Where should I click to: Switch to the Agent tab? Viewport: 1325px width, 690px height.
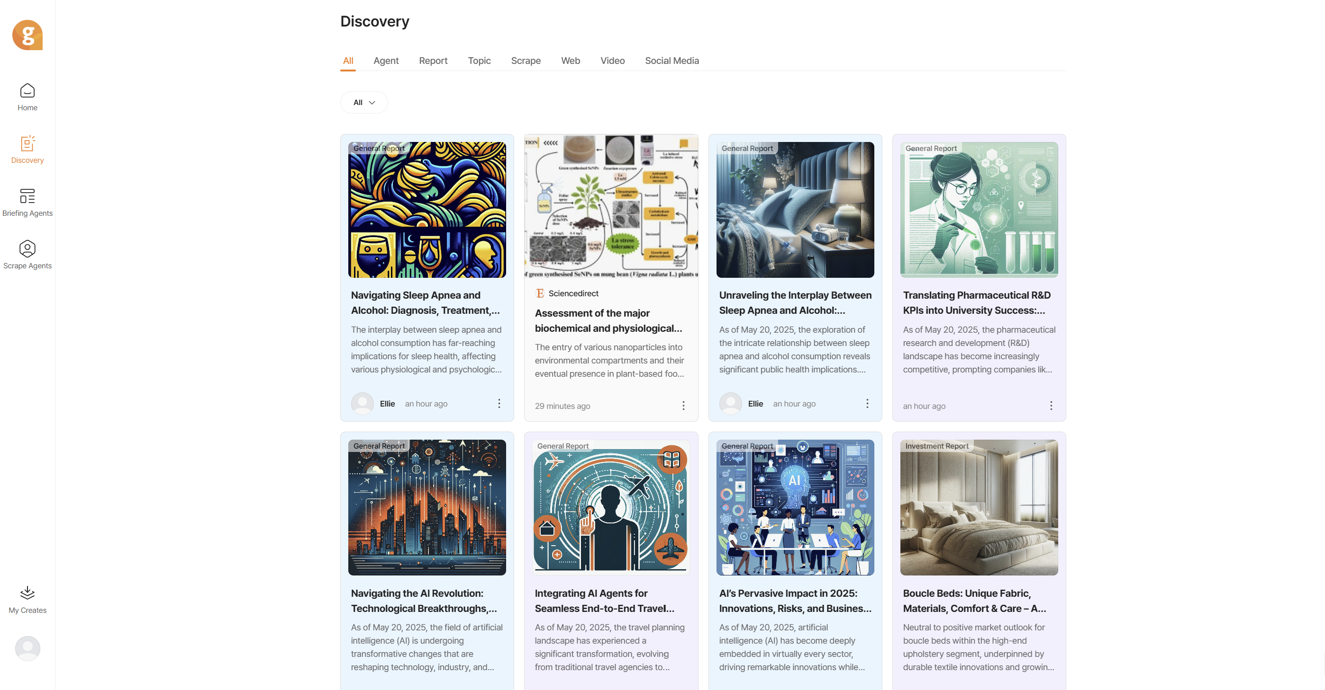point(386,61)
